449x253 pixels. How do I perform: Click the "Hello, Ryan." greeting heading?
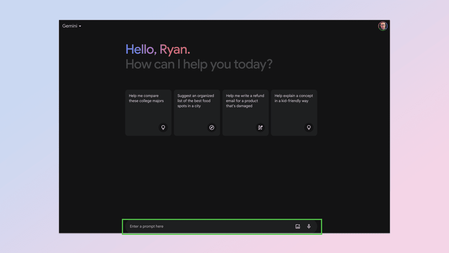[x=157, y=49]
